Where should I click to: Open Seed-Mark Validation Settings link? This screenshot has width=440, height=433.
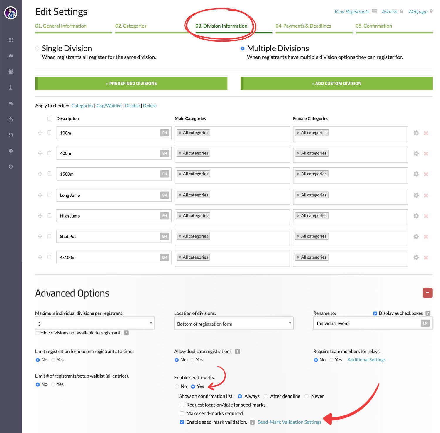click(x=289, y=422)
